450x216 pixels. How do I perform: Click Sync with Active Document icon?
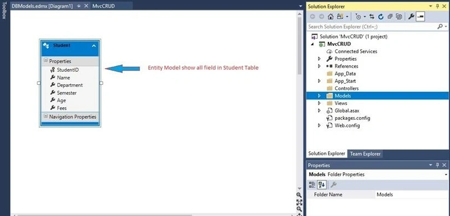click(372, 16)
